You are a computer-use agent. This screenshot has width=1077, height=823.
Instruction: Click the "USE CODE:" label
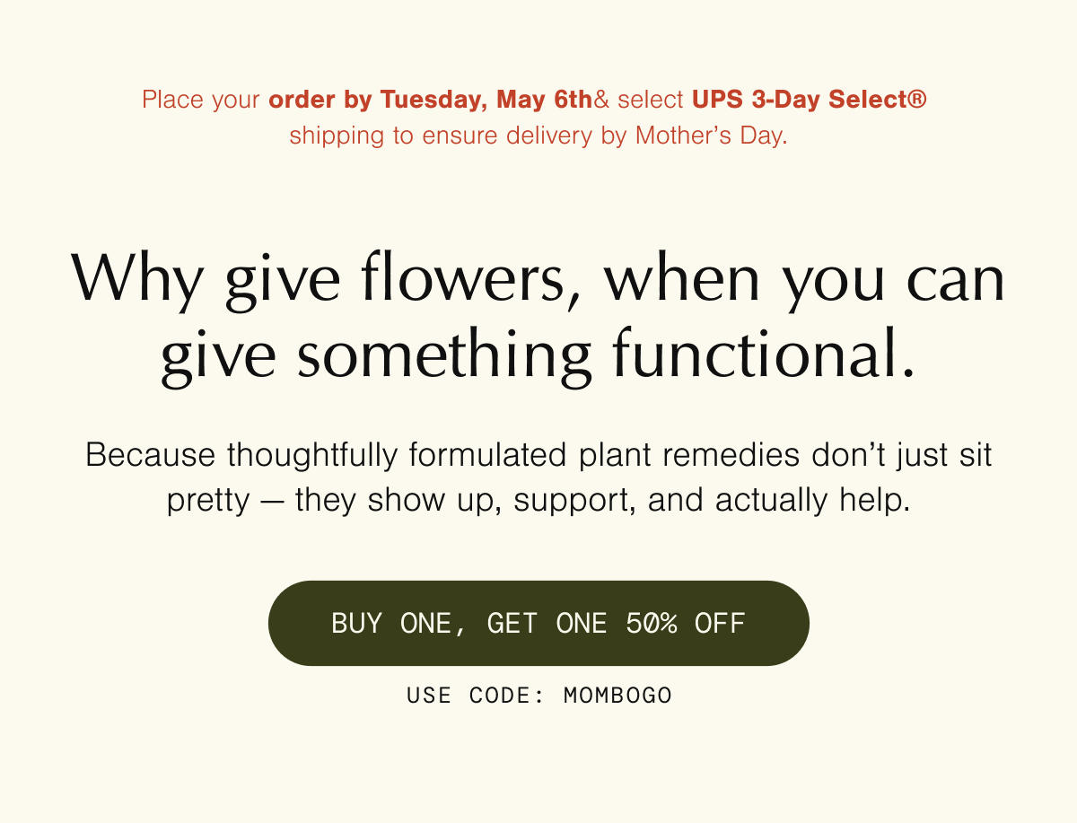(475, 696)
